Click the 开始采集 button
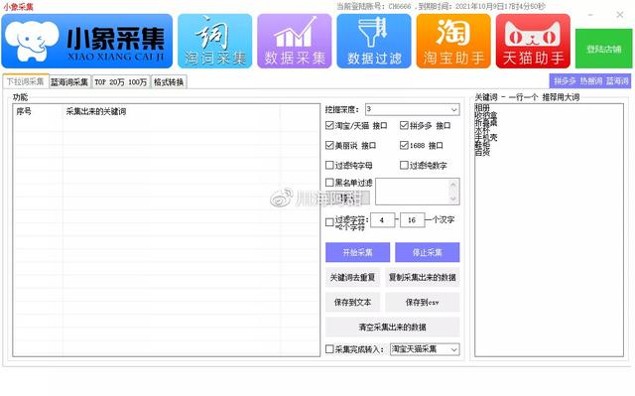The image size is (635, 396). [x=357, y=252]
